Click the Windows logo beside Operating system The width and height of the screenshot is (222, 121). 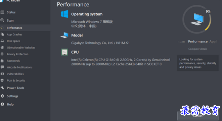pyautogui.click(x=64, y=14)
